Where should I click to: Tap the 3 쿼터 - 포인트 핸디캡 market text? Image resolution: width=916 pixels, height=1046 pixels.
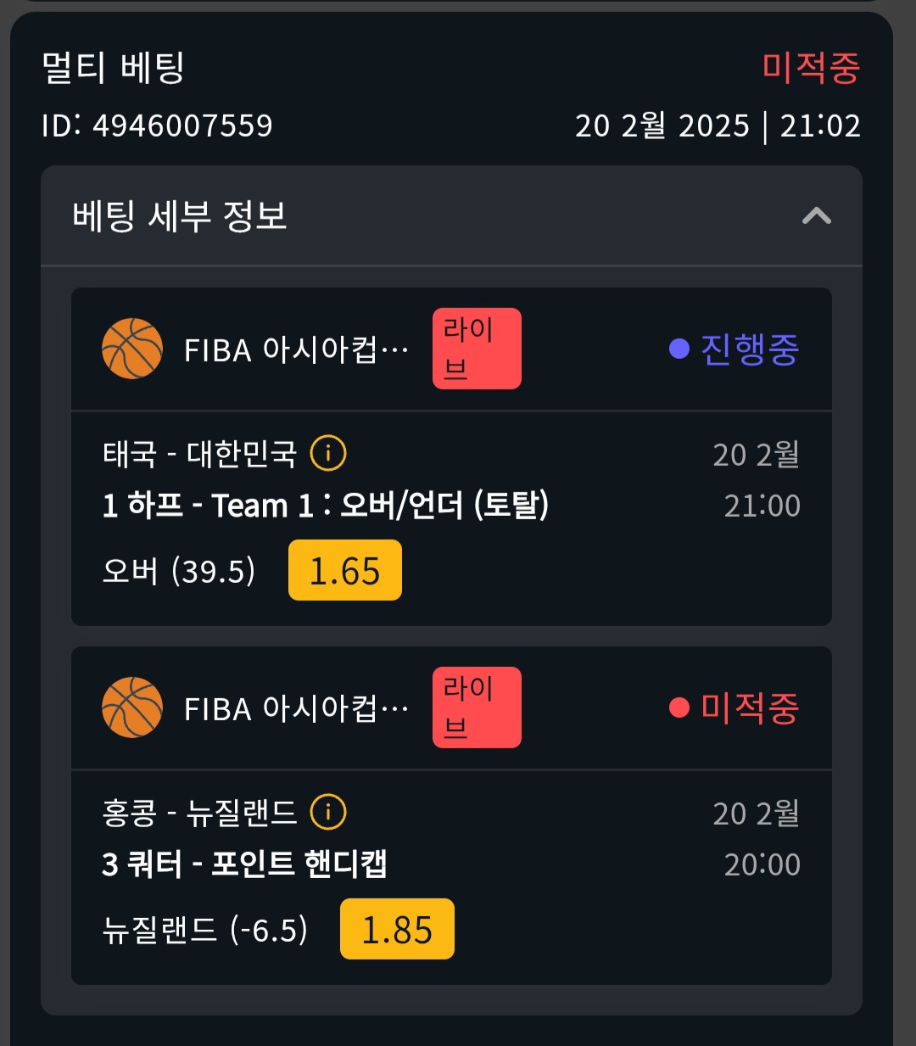[244, 864]
